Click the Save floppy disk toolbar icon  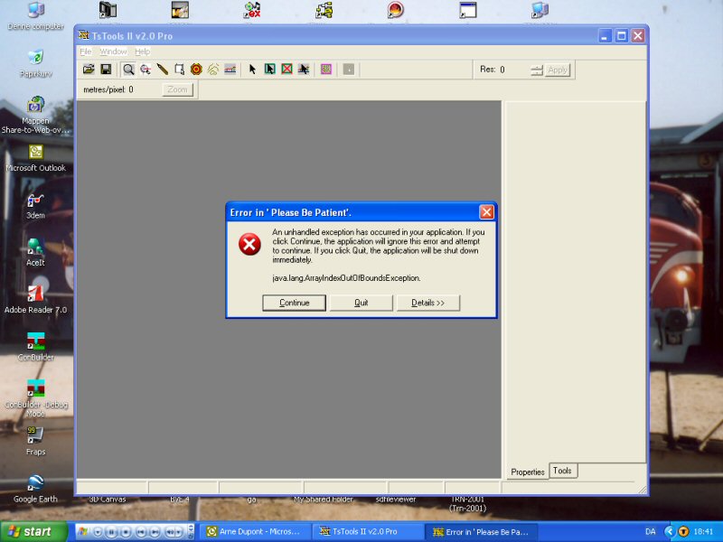click(x=106, y=70)
